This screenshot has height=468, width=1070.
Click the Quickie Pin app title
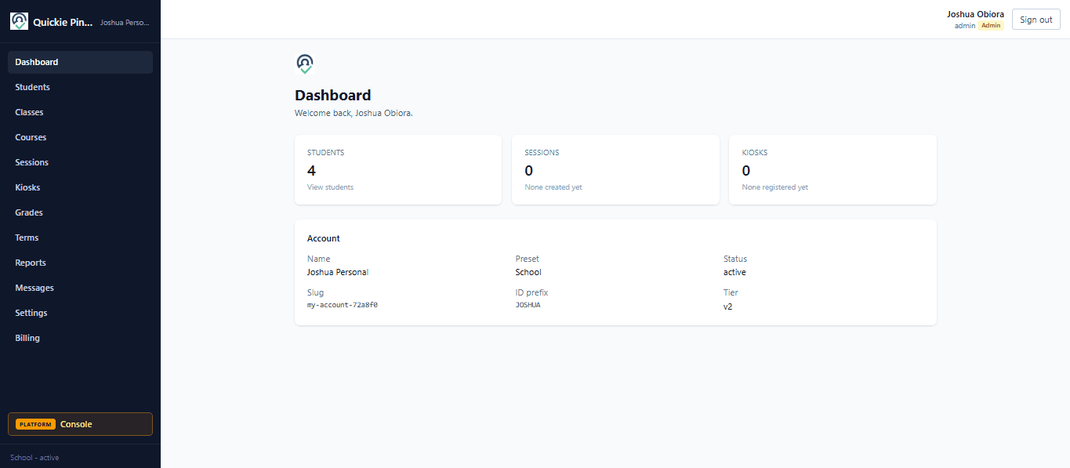pos(63,23)
